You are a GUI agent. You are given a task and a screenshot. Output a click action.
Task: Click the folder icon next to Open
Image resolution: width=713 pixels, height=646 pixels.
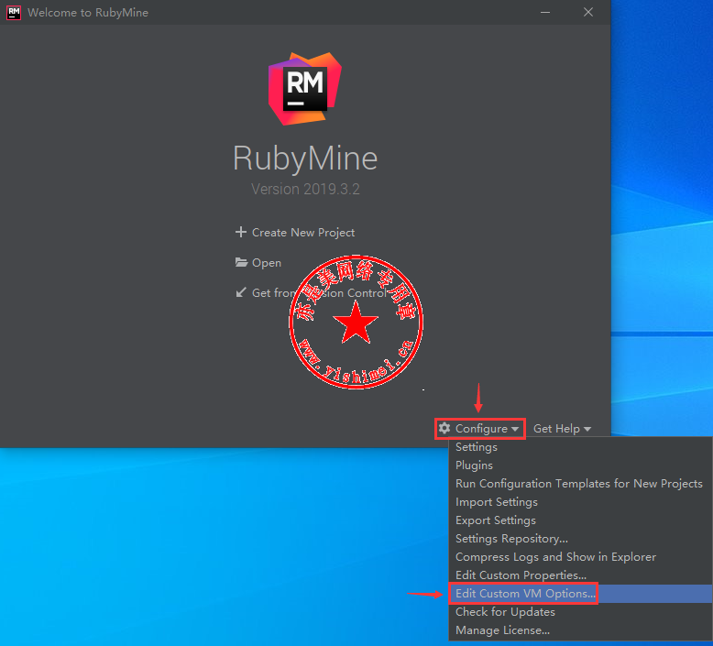click(x=241, y=262)
